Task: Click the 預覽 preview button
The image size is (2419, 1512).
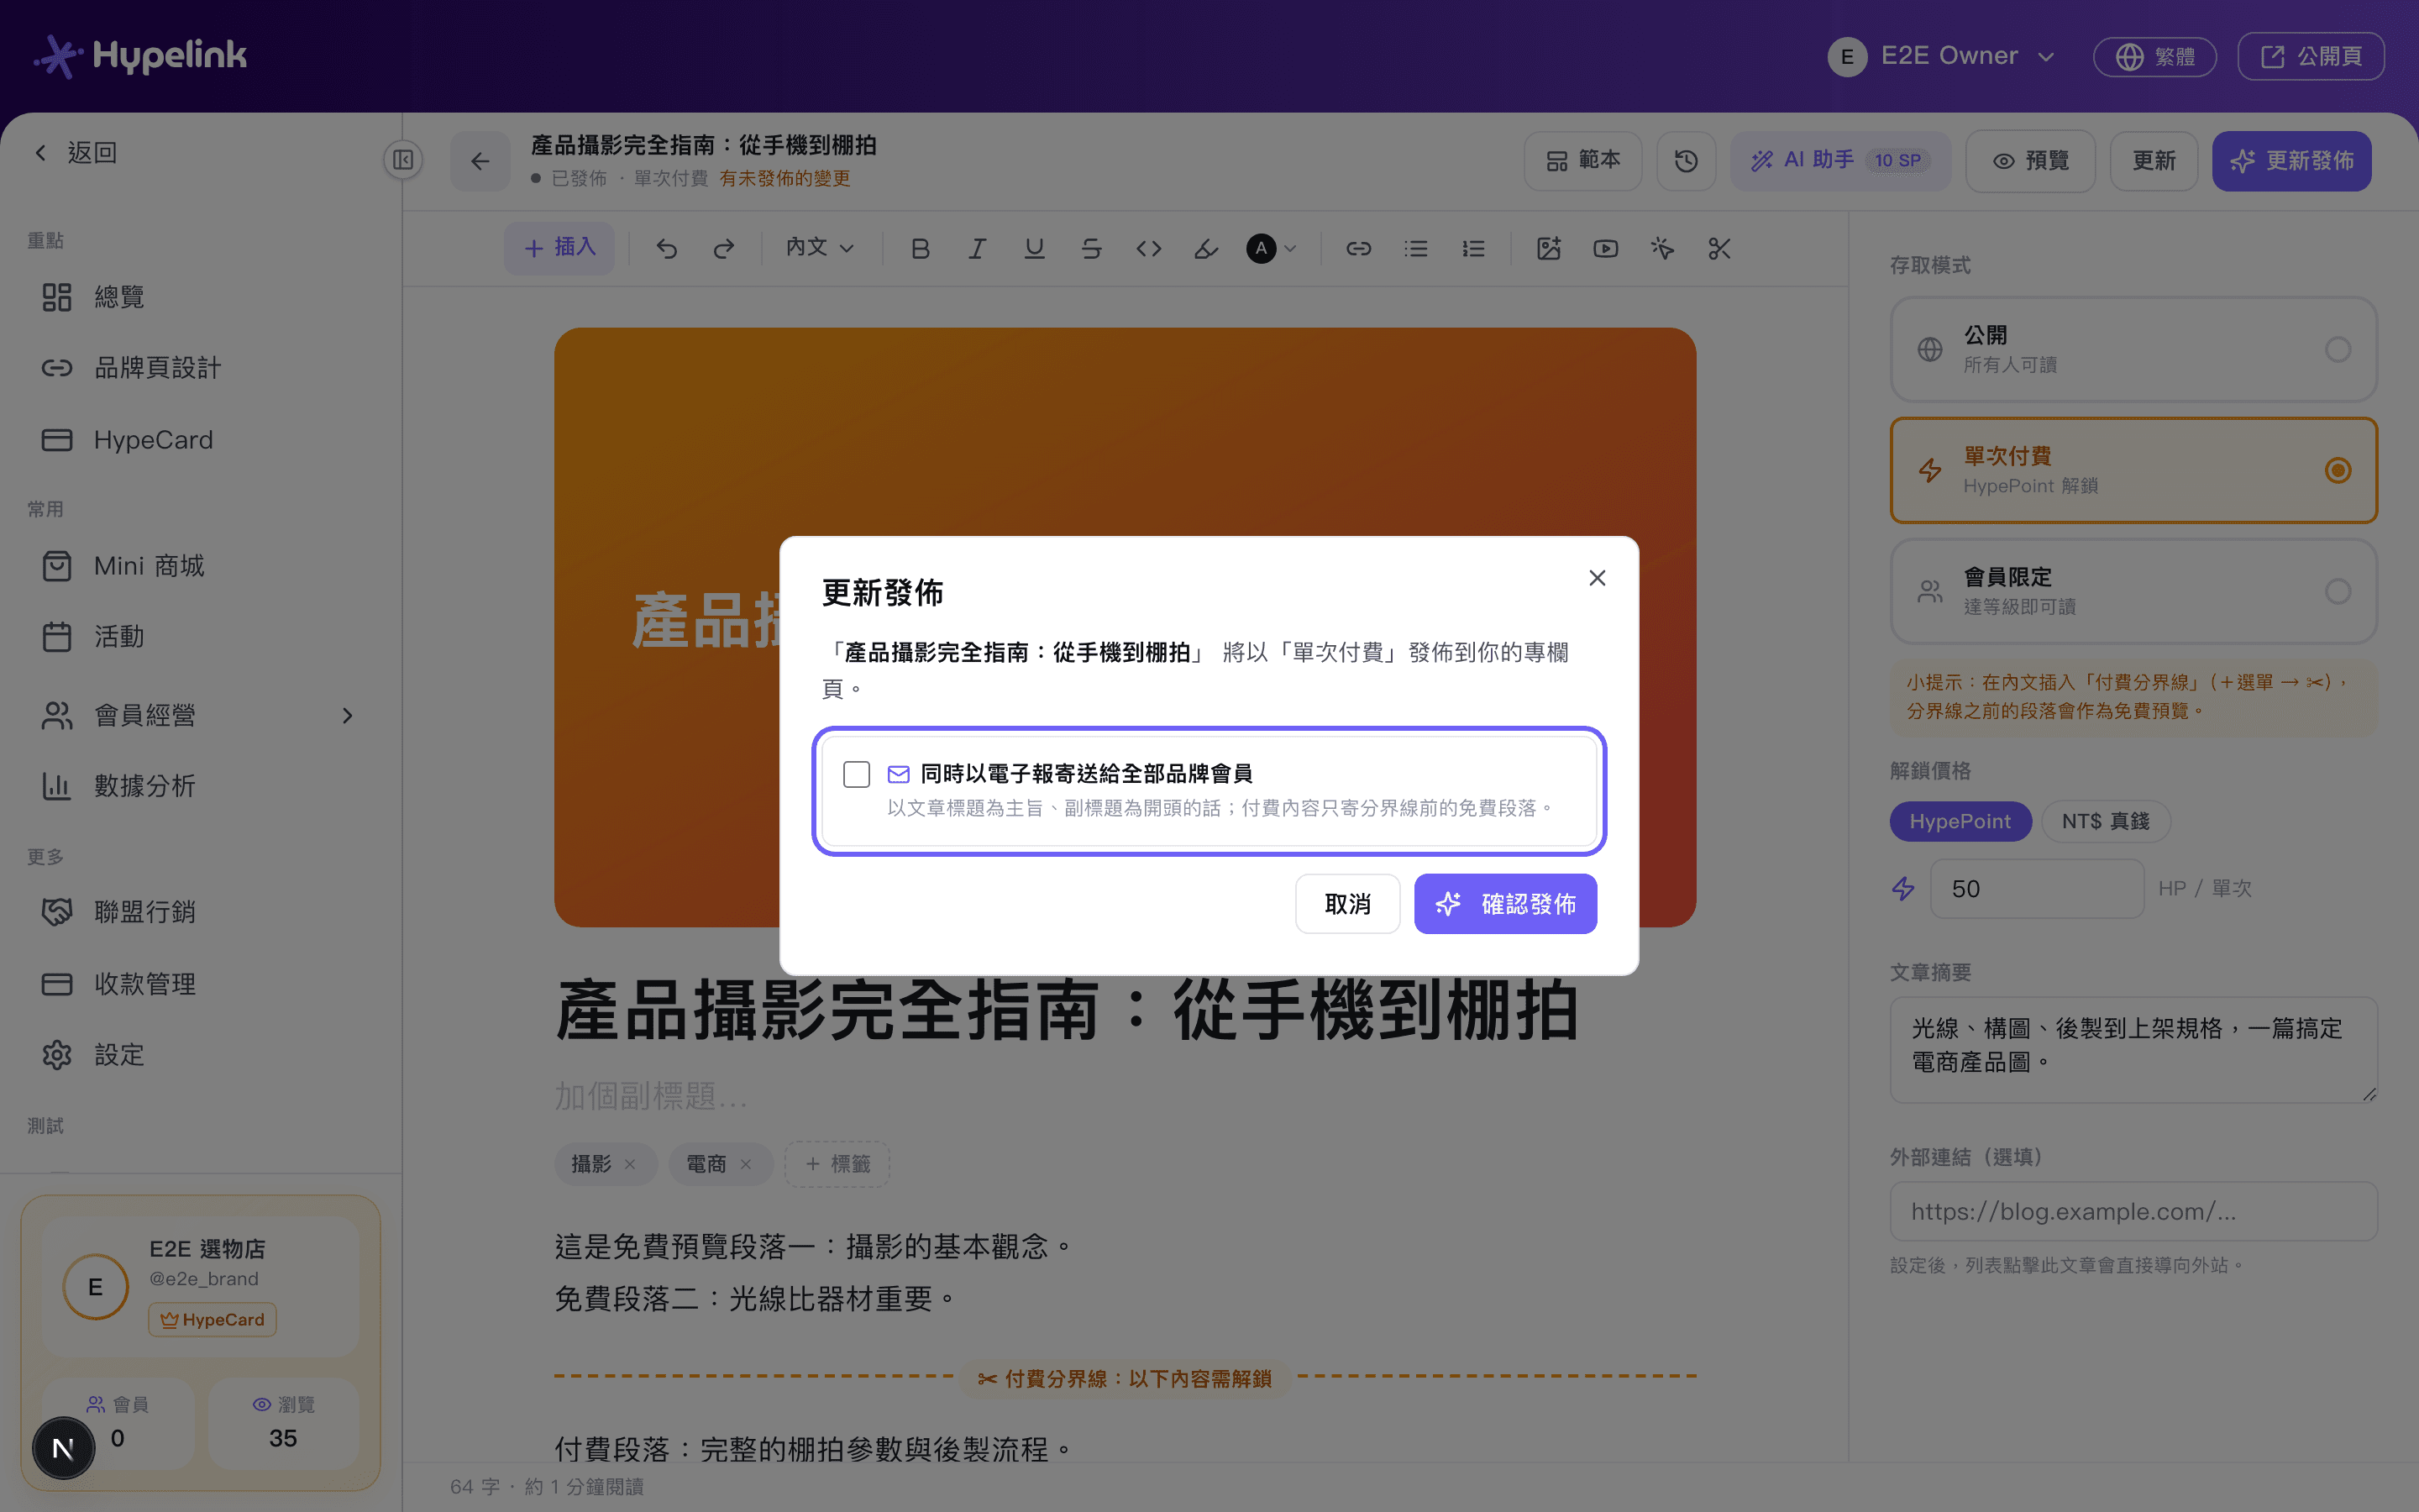Action: [2030, 161]
